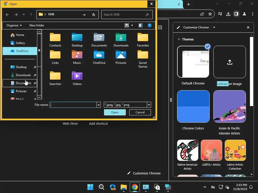Image resolution: width=258 pixels, height=193 pixels.
Task: Go back in Open dialog
Action: (x=7, y=15)
